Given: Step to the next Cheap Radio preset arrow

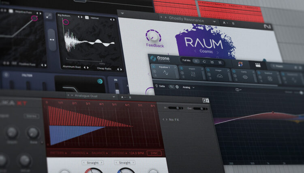Looking at the screenshot, I should tap(121, 69).
